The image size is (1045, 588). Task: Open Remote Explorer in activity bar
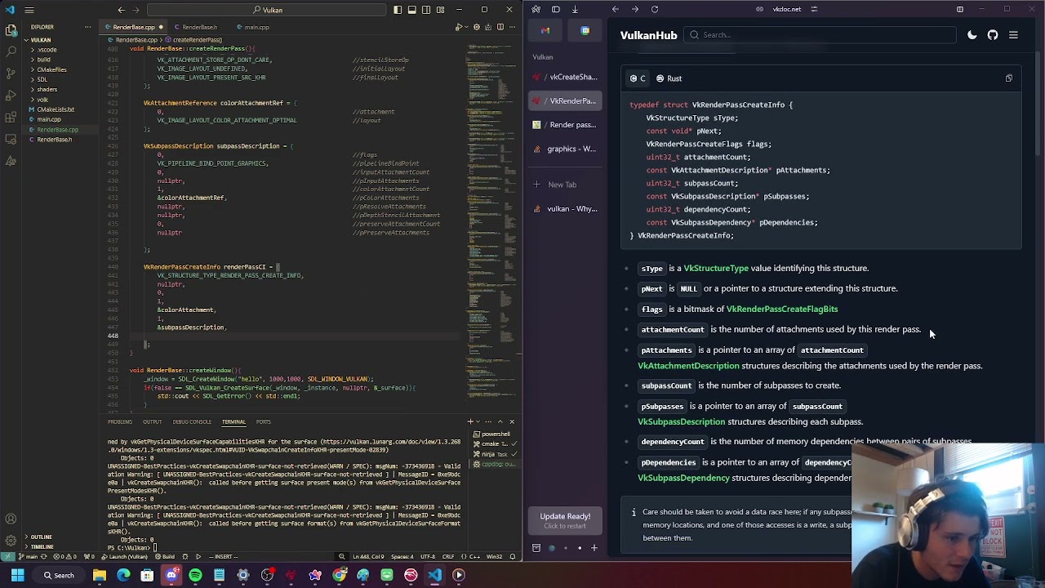(11, 140)
